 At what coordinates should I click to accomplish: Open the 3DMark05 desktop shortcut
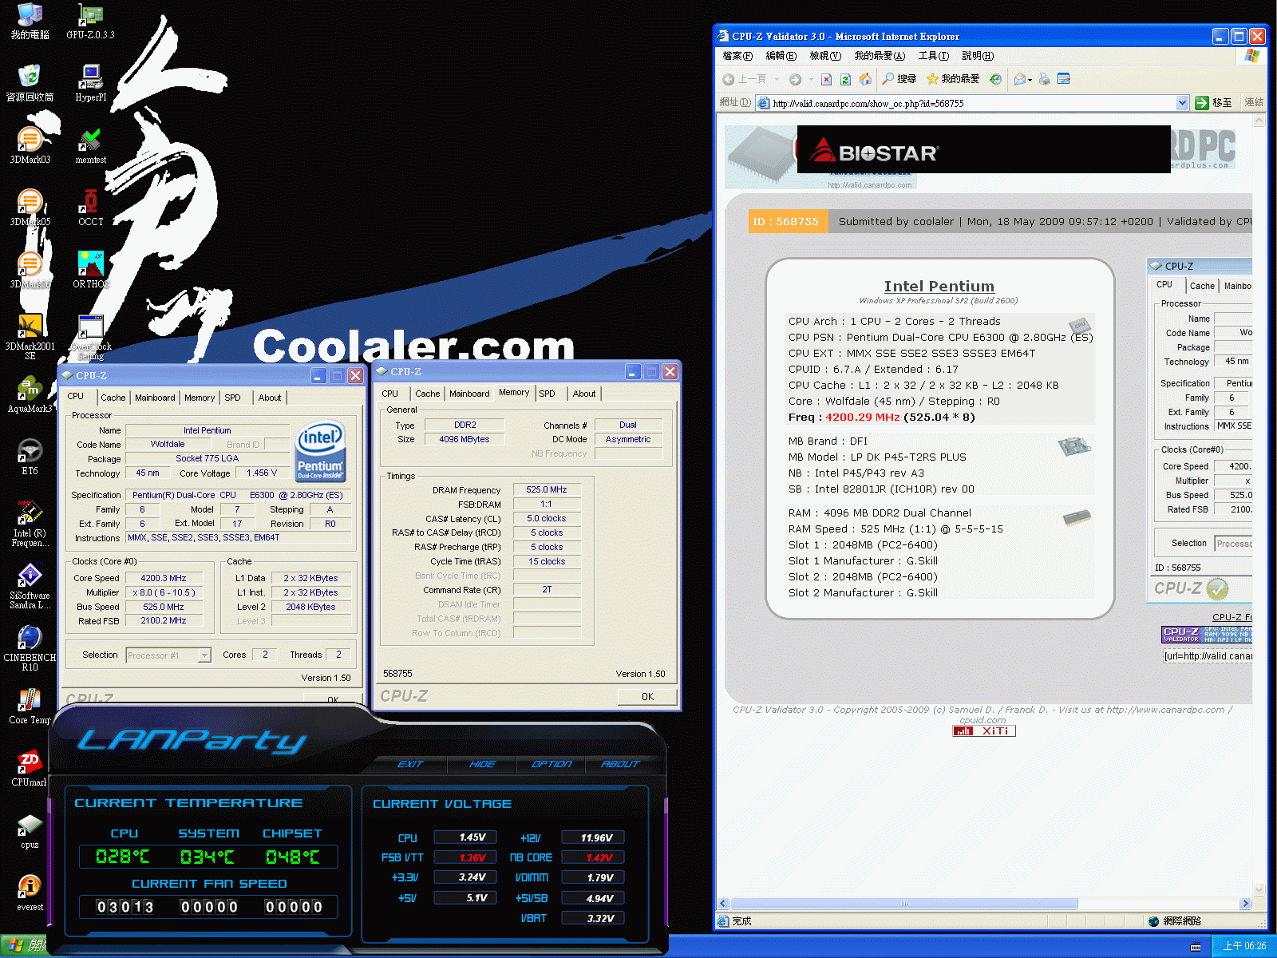click(x=30, y=208)
